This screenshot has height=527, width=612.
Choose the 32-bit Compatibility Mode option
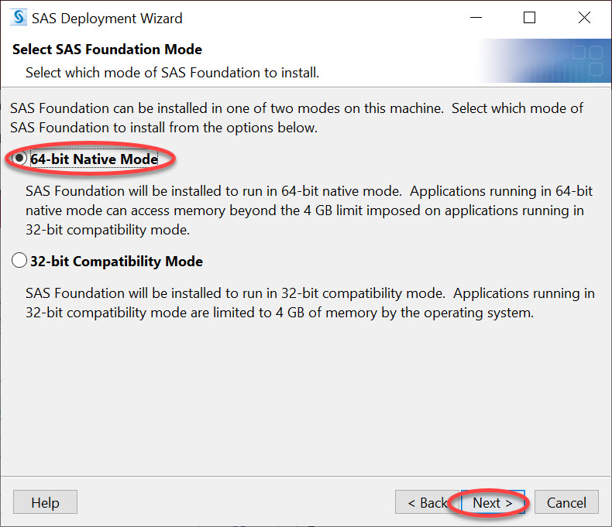(x=19, y=260)
